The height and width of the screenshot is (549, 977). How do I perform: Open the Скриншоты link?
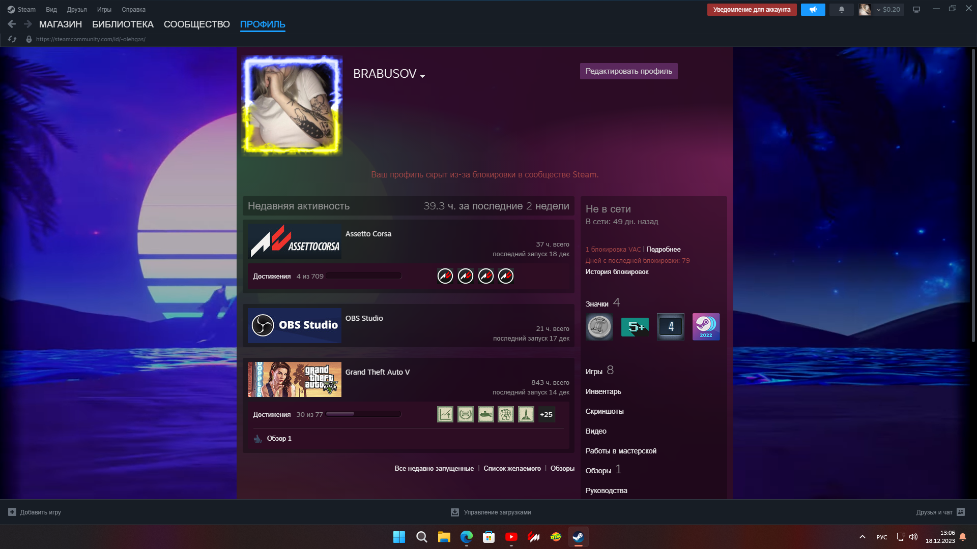click(x=605, y=411)
